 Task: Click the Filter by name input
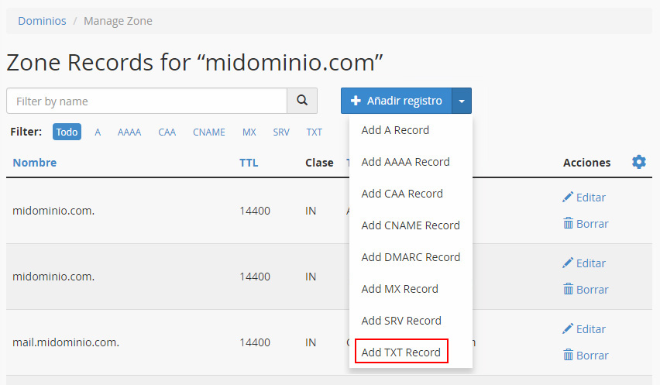(x=147, y=101)
